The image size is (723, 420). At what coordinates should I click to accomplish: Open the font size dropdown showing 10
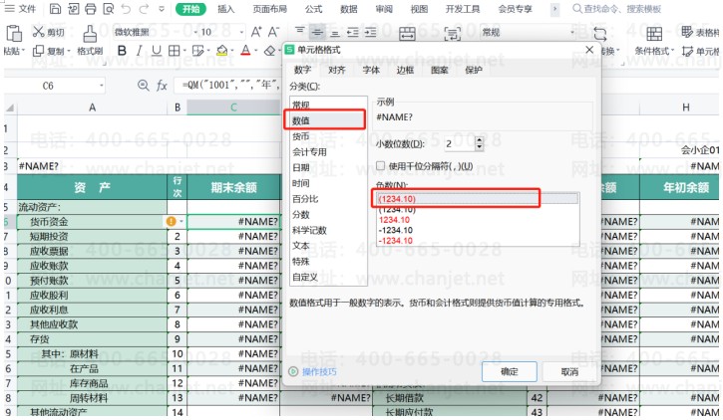coord(241,32)
